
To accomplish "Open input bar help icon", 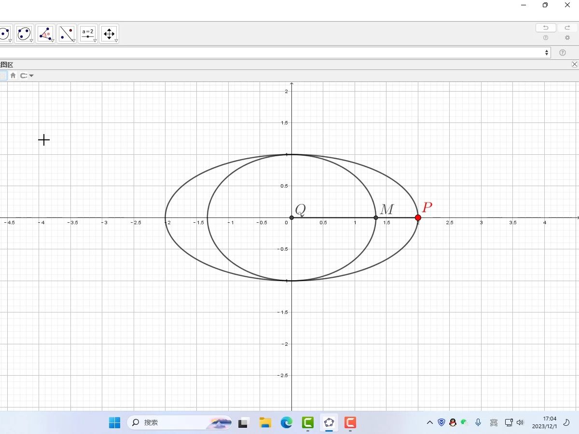I will point(563,53).
